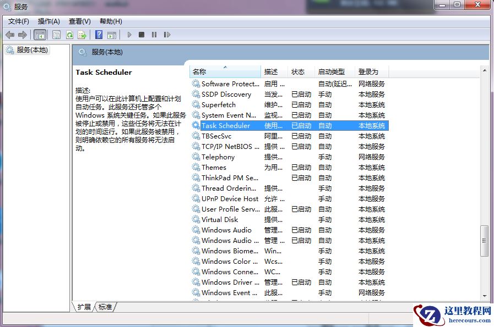This screenshot has height=327, width=494.
Task: Open the 查看(V) menu
Action: click(x=80, y=21)
